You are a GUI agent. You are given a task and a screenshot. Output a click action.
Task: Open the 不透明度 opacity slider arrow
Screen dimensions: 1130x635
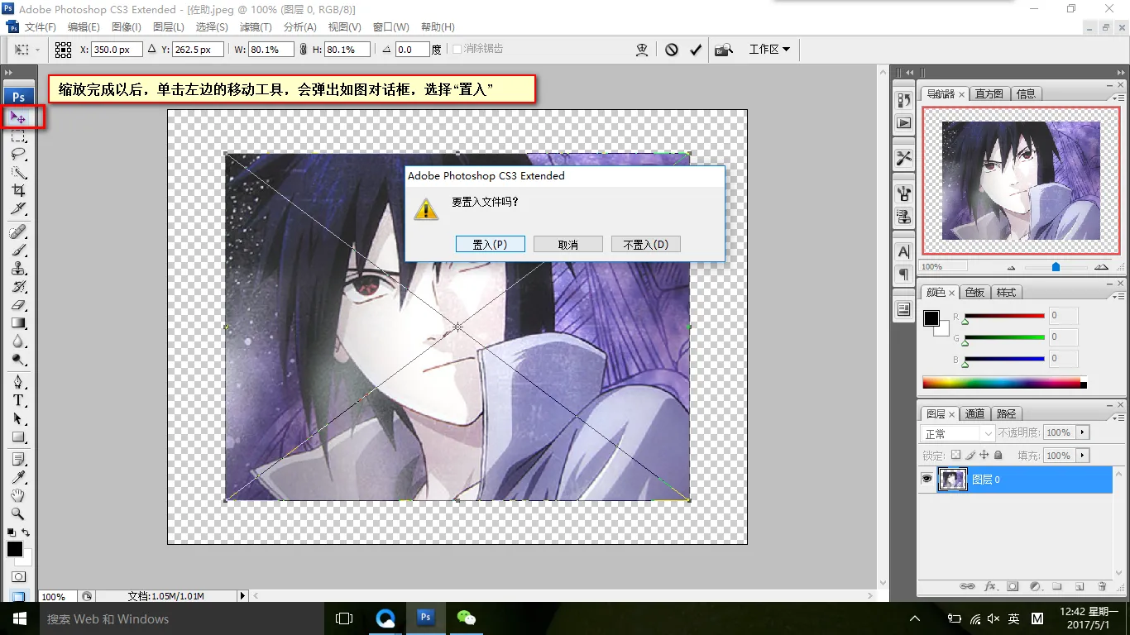tap(1083, 432)
